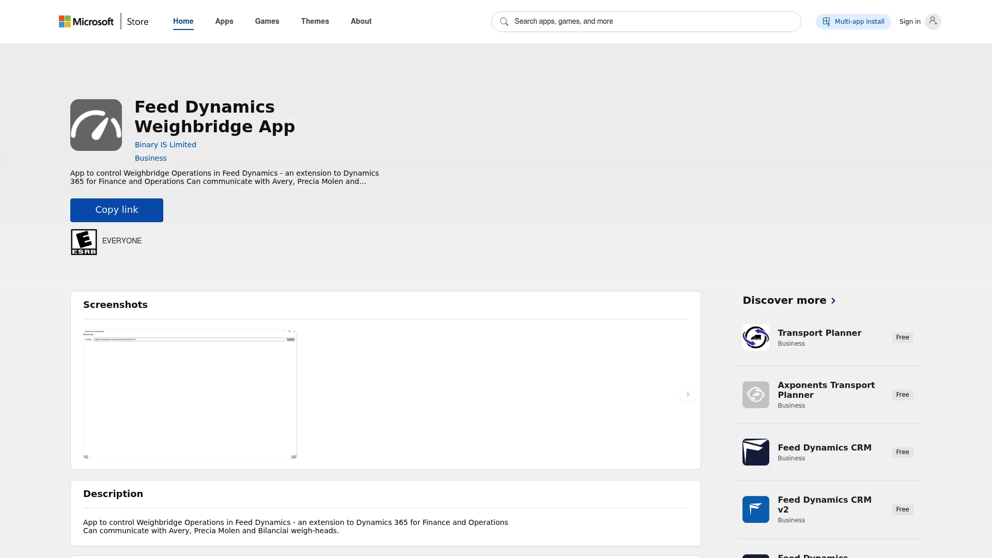This screenshot has height=558, width=992.
Task: Click the user account avatar icon
Action: point(933,21)
